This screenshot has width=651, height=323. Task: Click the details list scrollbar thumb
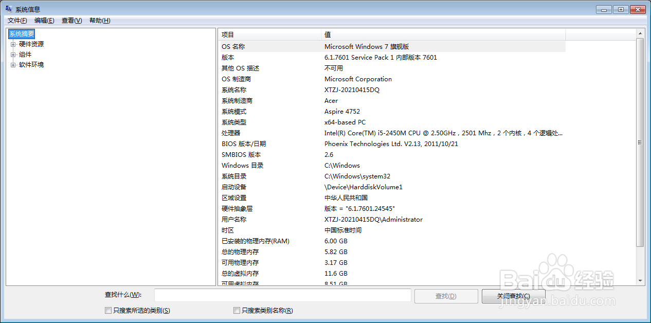640,142
